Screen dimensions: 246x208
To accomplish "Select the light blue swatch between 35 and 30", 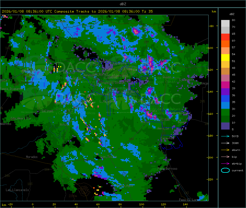I will (x=225, y=106).
